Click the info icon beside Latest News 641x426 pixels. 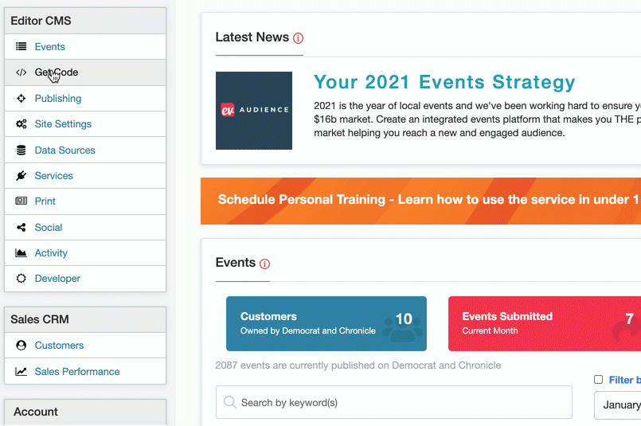[x=299, y=38]
